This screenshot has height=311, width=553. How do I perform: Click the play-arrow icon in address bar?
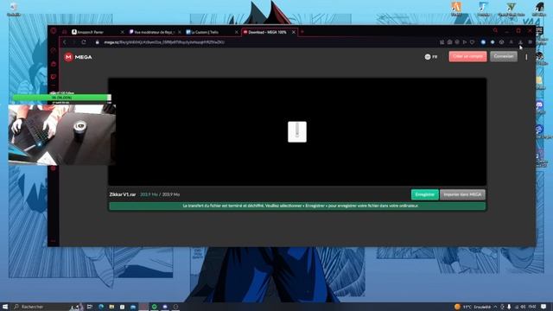pos(465,42)
